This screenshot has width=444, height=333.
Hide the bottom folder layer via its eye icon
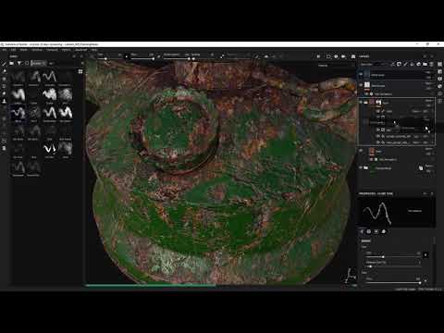click(361, 167)
